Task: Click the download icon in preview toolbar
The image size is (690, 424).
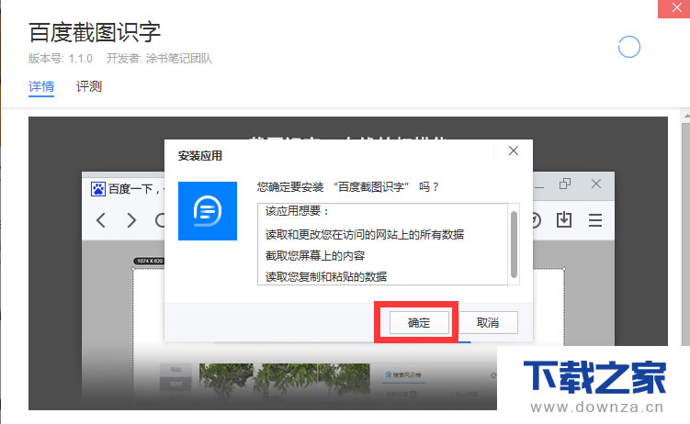Action: pos(564,219)
